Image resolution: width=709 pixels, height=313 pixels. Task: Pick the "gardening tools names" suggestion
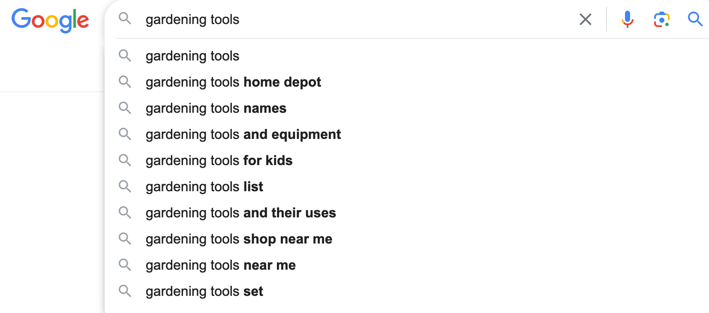coord(216,108)
